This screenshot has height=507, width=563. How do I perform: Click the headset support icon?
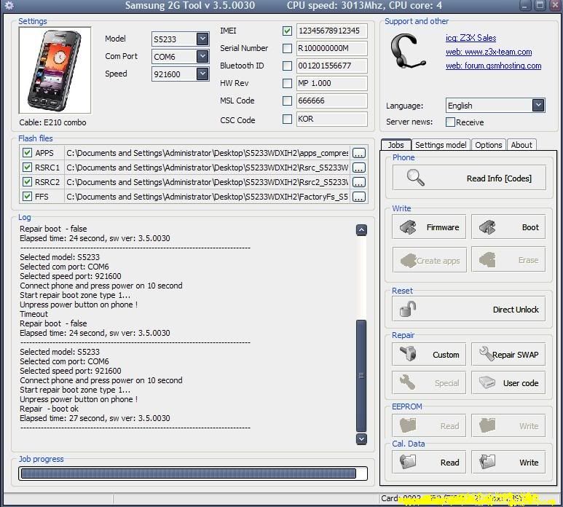pyautogui.click(x=408, y=51)
